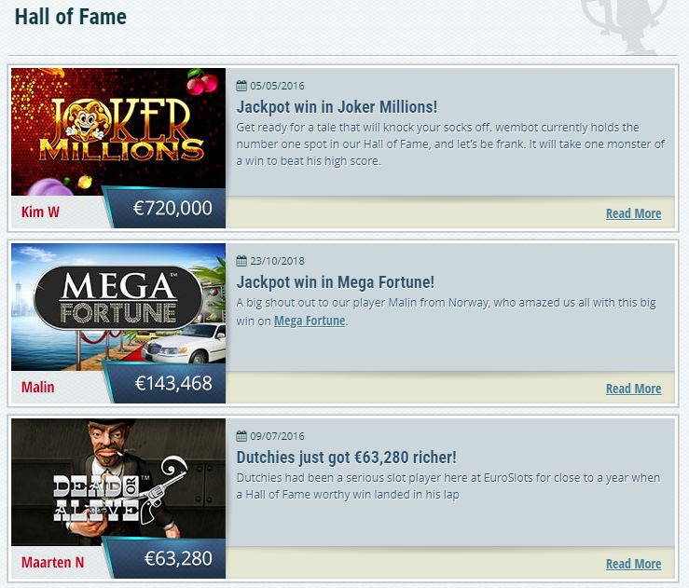Select the 'Jackpot win in Mega Fortune!' headline
Viewport: 689px width, 588px height.
336,282
